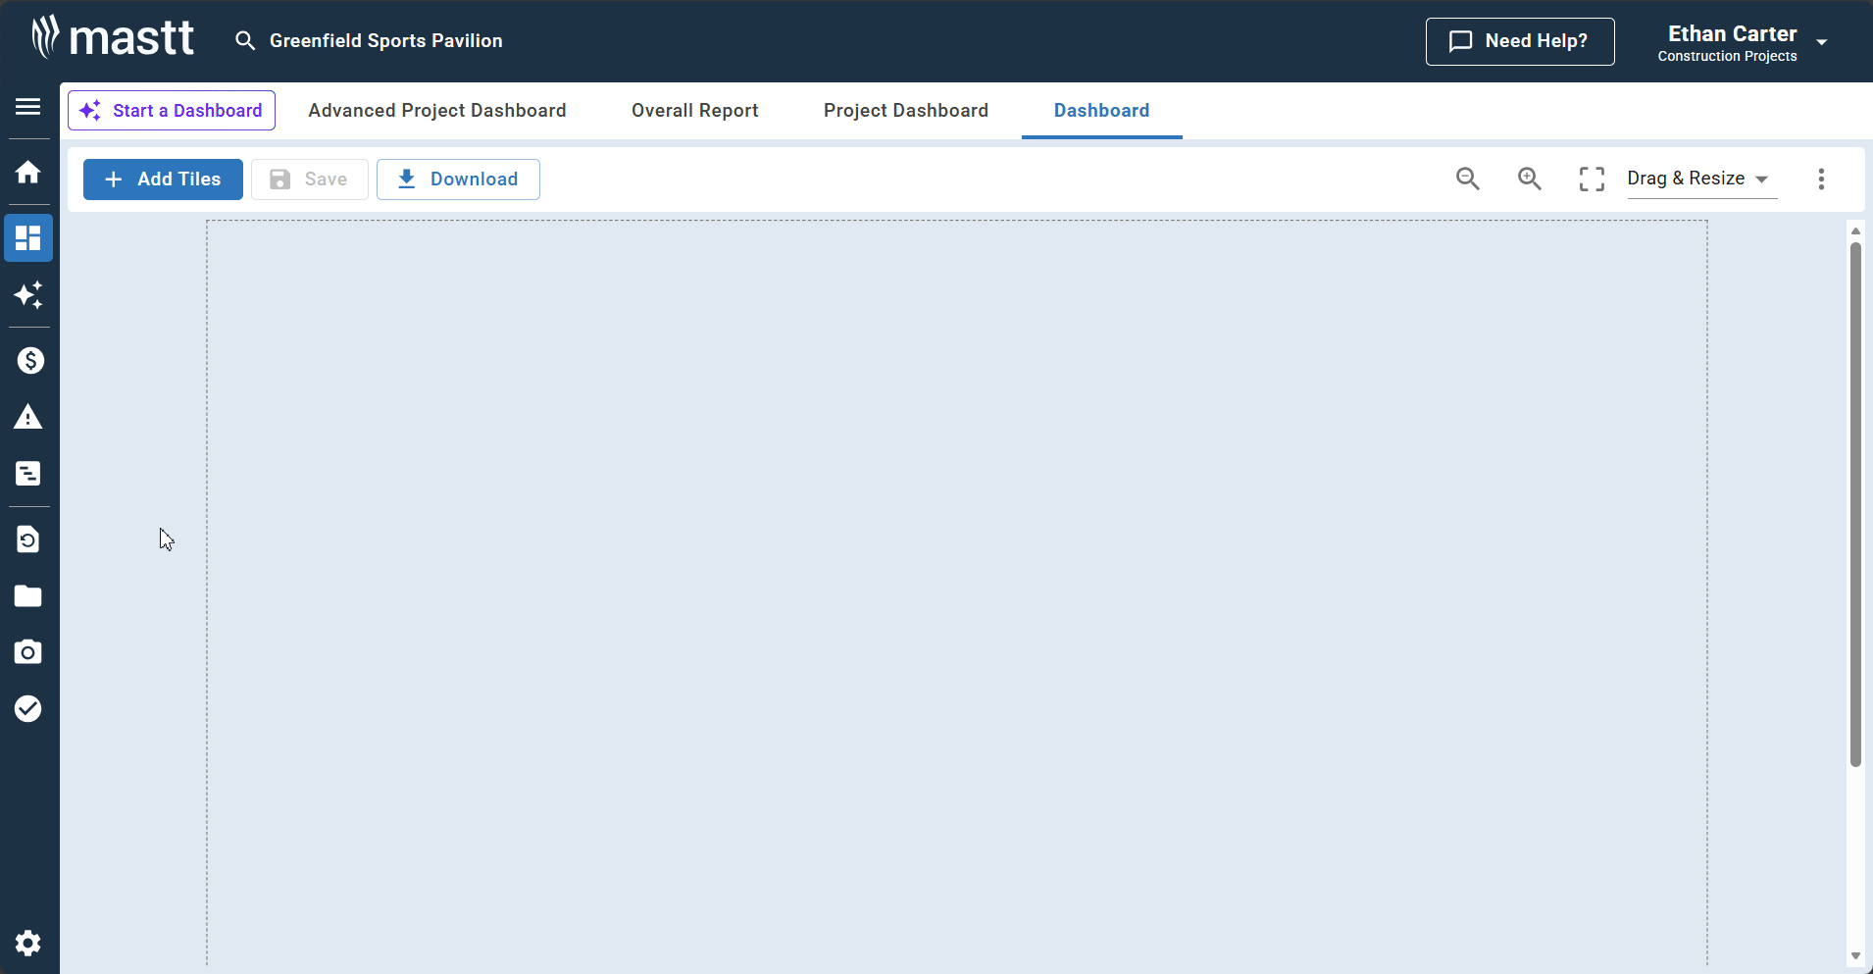Image resolution: width=1873 pixels, height=974 pixels.
Task: Go to Home via the house icon
Action: tap(28, 173)
